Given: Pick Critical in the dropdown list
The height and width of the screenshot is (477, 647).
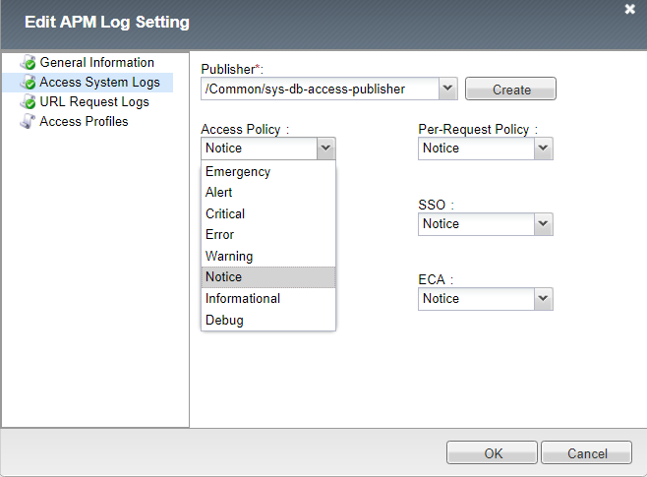Looking at the screenshot, I should pos(225,214).
